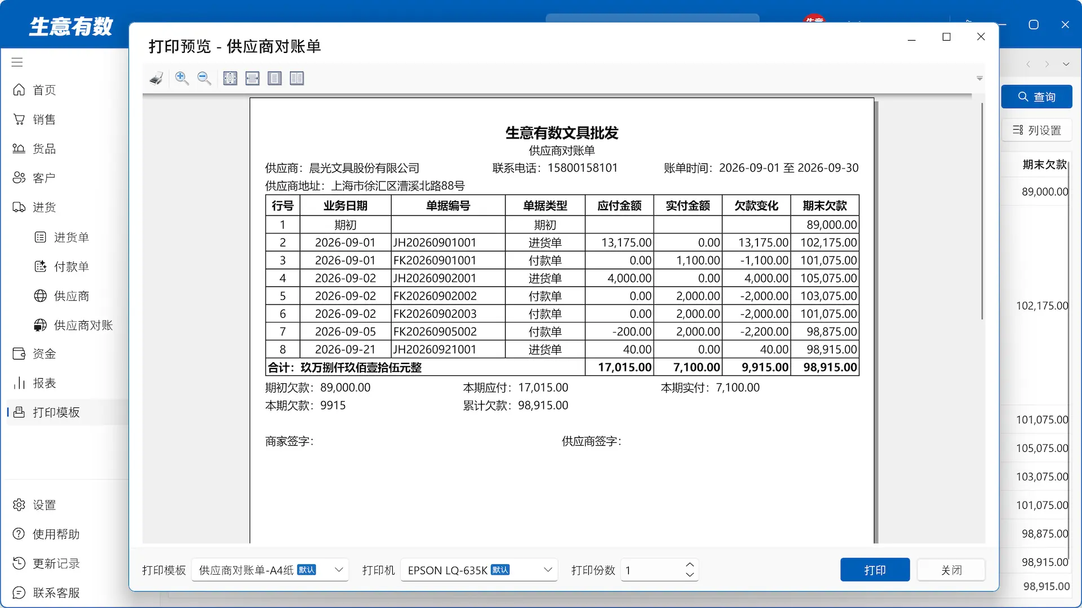Click the 打印份数 copies input field
The height and width of the screenshot is (608, 1082).
point(651,570)
